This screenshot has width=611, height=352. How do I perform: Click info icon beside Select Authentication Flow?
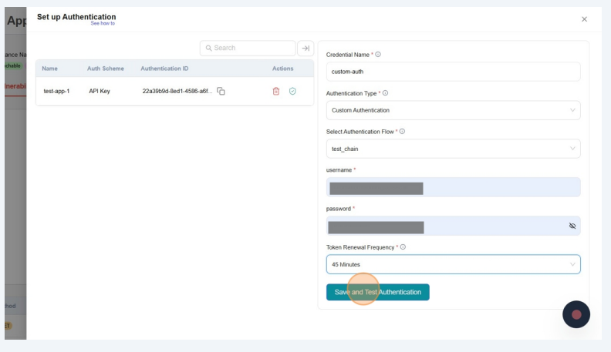[x=403, y=131]
